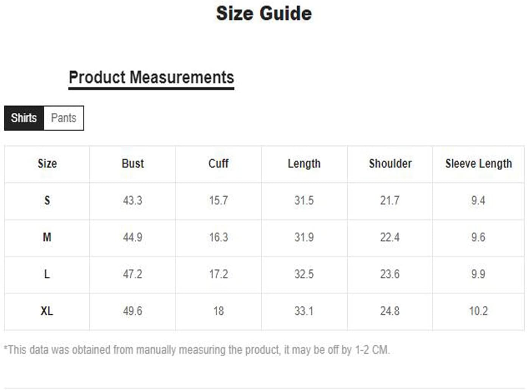Image resolution: width=527 pixels, height=390 pixels.
Task: Select the Bust column header
Action: click(133, 163)
